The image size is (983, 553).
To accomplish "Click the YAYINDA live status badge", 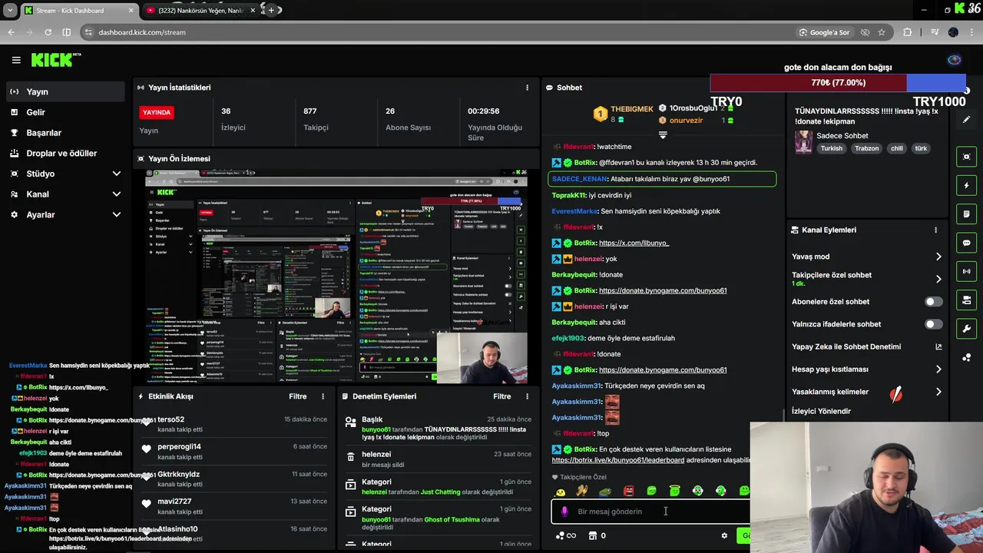I will point(157,112).
